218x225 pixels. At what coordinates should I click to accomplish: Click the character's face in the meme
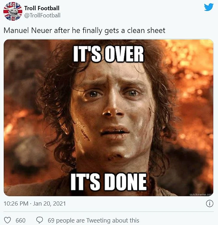coord(112,111)
